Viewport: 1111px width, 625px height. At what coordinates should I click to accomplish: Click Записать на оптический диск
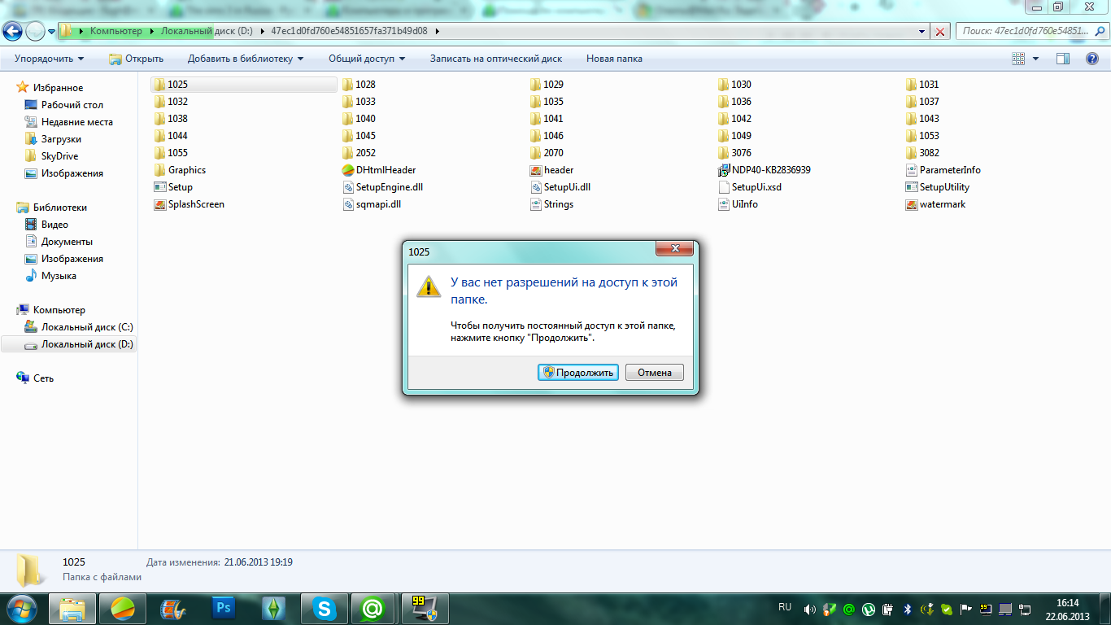coord(495,59)
